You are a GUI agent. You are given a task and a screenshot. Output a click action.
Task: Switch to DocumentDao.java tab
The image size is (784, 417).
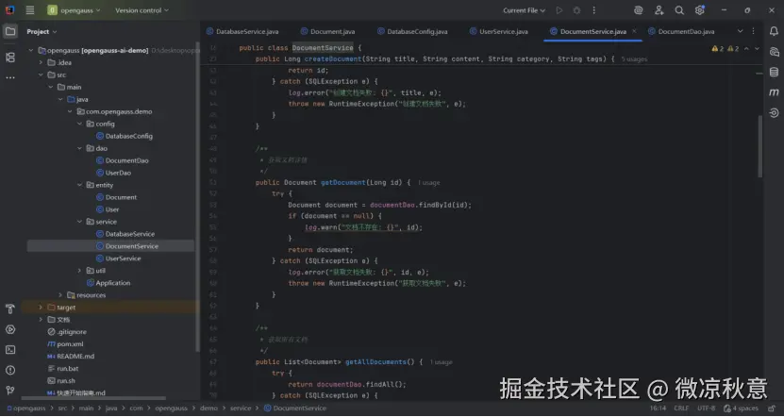click(681, 31)
